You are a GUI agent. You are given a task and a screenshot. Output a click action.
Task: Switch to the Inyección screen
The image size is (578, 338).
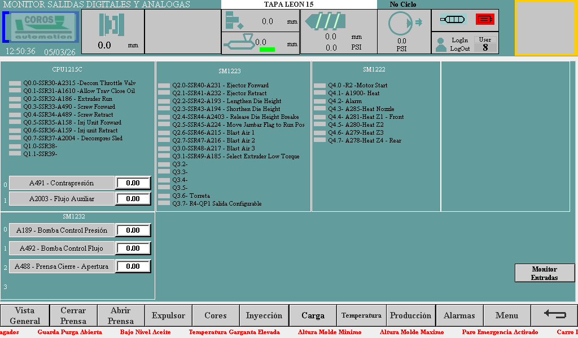(264, 315)
